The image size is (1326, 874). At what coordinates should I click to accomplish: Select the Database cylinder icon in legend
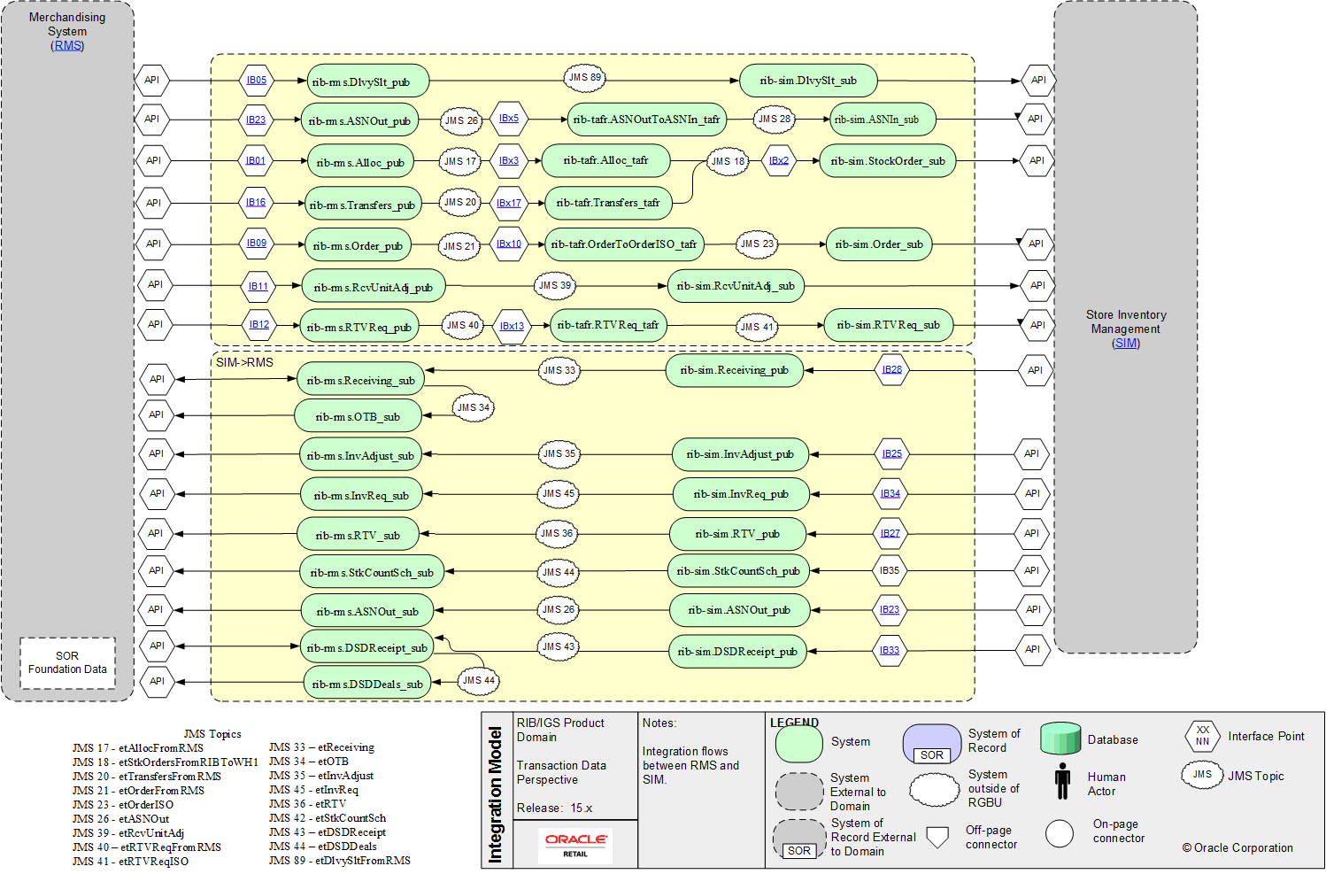click(x=1060, y=739)
